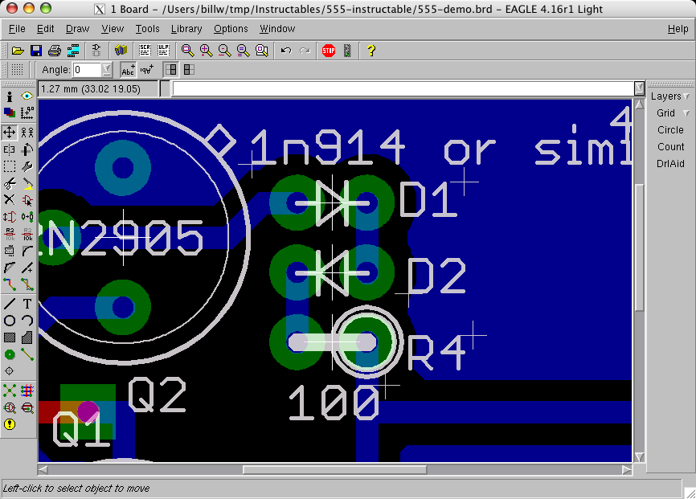Select the Value tool (10k icon)
The image size is (696, 499).
tap(27, 234)
